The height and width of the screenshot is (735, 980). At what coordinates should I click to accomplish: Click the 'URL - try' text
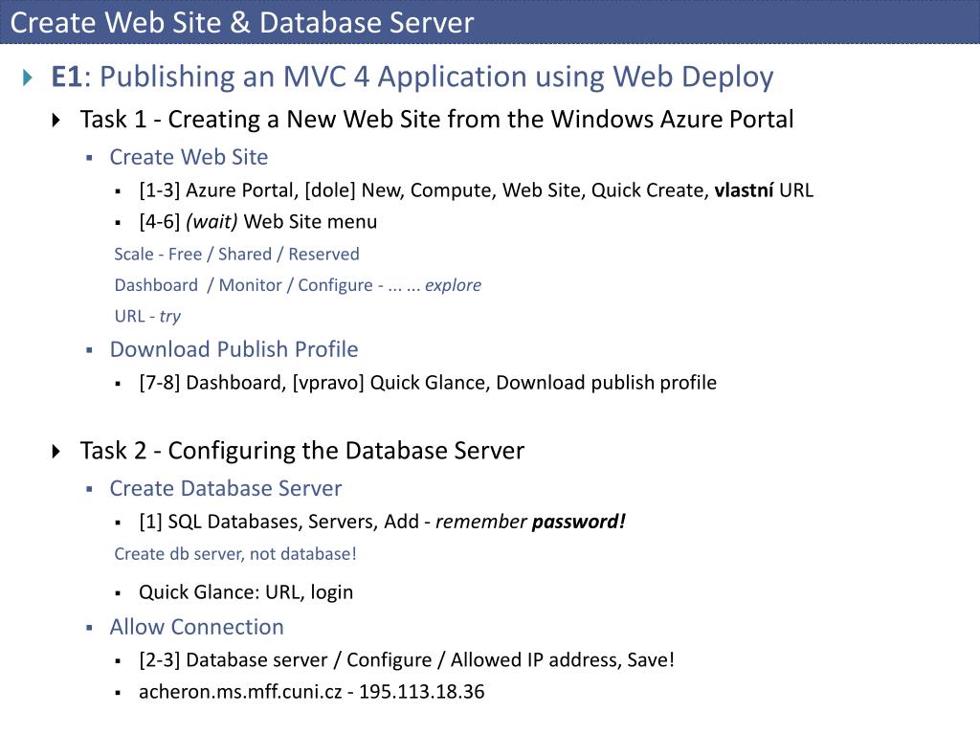click(147, 316)
